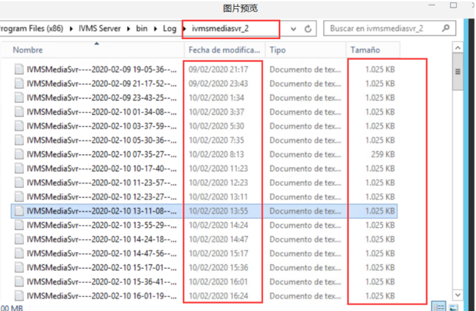
Task: Minimize the 图片预览 window
Action: coord(432,5)
